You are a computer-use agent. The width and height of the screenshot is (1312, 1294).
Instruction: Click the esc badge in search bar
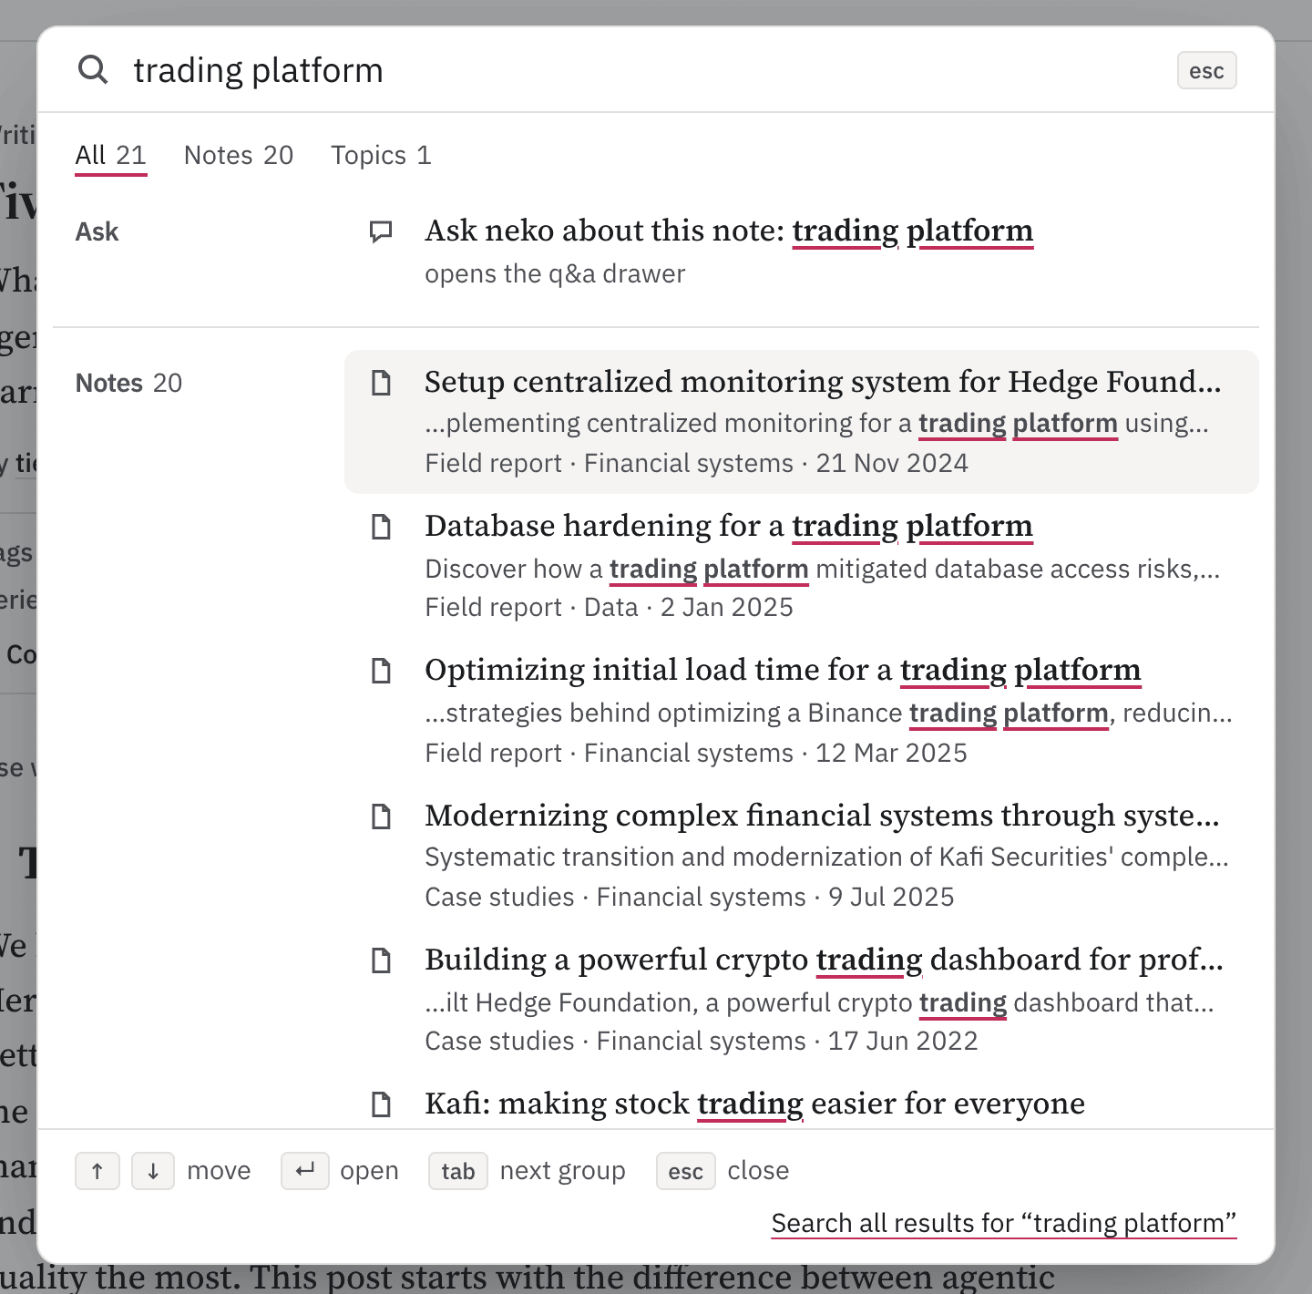[1207, 71]
